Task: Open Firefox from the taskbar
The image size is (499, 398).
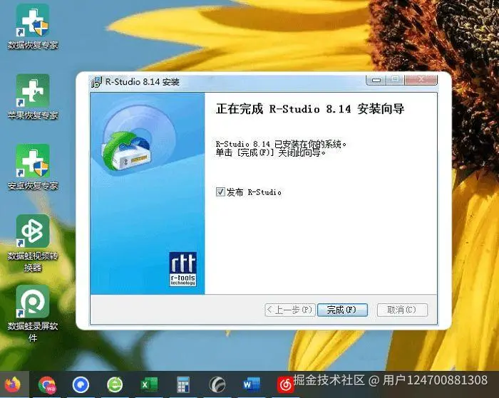Action: coord(13,384)
